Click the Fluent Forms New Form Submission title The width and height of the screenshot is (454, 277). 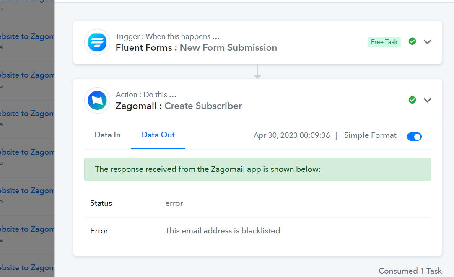point(196,47)
